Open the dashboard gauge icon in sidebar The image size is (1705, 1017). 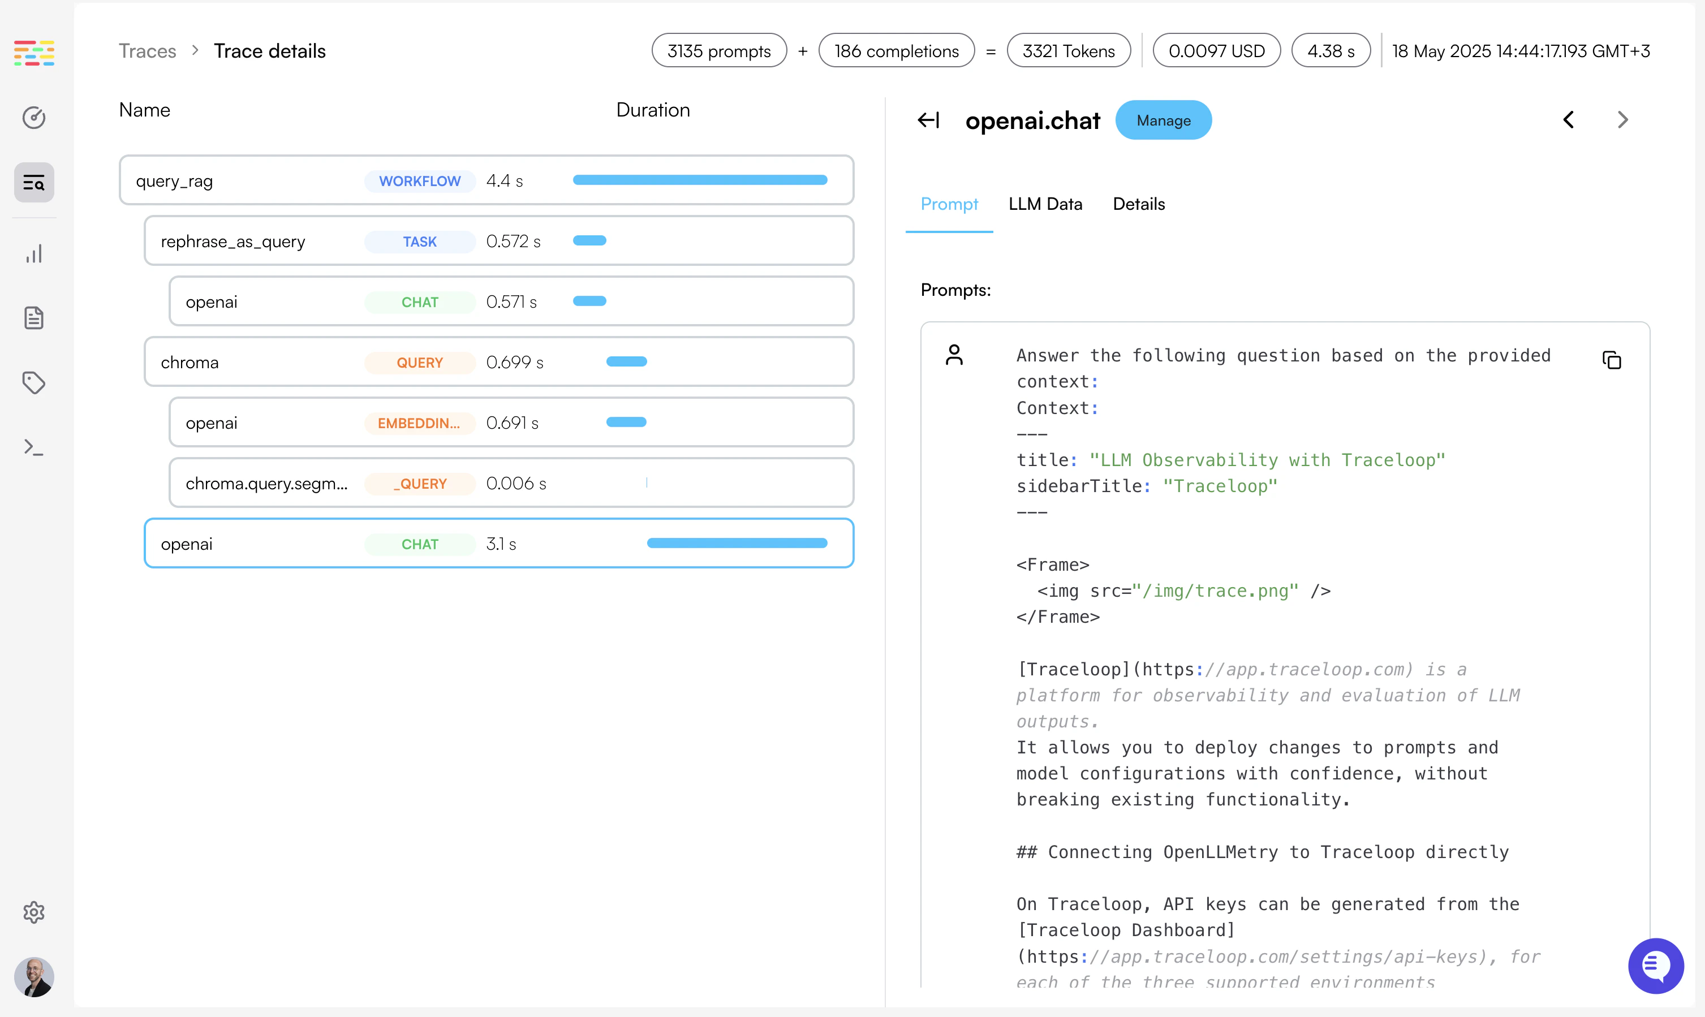(33, 118)
